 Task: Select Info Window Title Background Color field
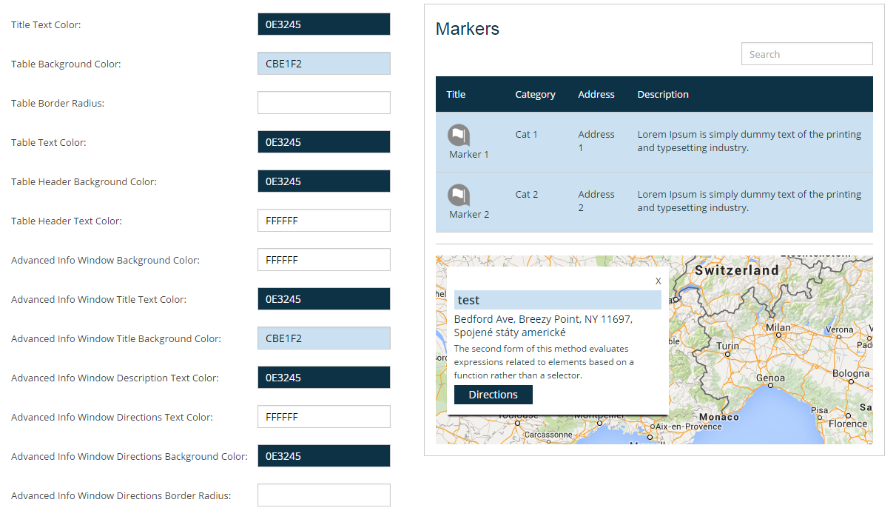323,338
